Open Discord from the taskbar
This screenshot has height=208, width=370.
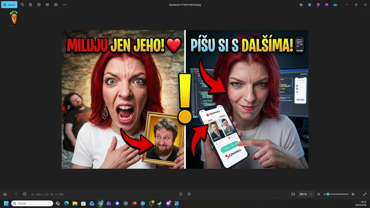(168, 203)
